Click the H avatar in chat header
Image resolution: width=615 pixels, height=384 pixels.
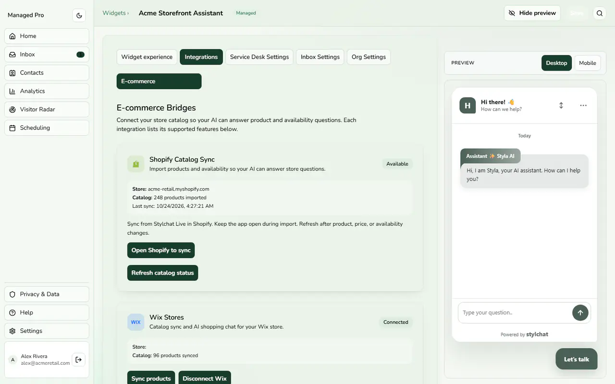467,105
